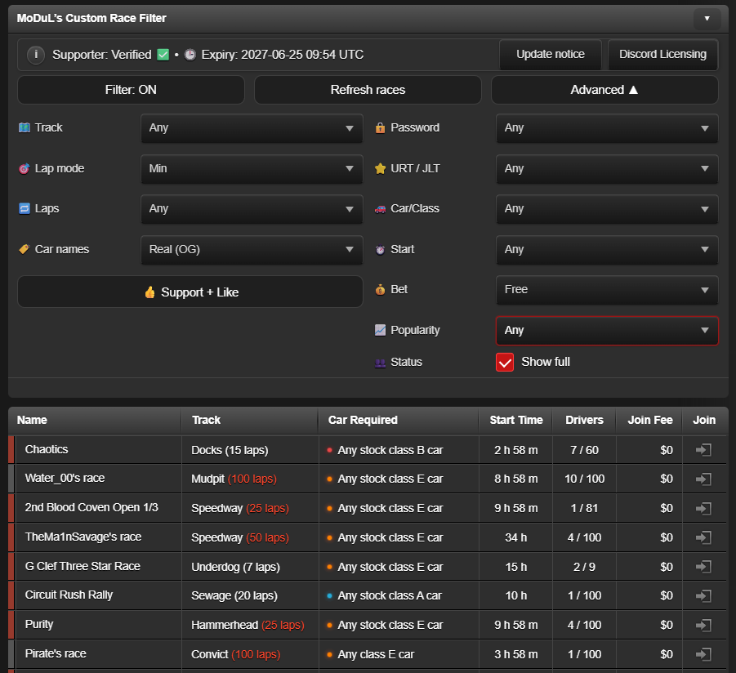Image resolution: width=736 pixels, height=673 pixels.
Task: Open the Popularity dropdown
Action: (607, 331)
